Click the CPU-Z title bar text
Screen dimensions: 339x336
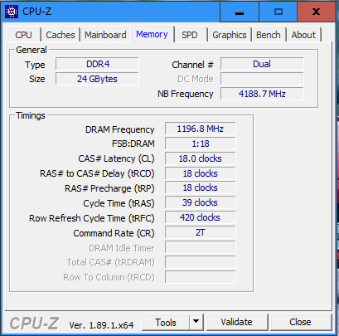point(36,12)
